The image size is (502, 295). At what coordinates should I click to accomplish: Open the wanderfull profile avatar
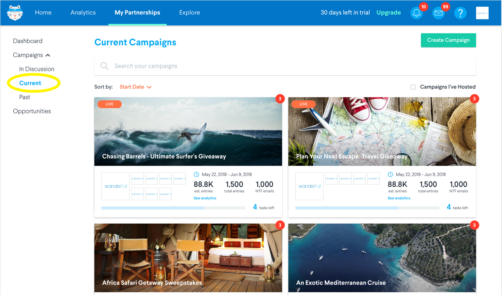[x=482, y=13]
